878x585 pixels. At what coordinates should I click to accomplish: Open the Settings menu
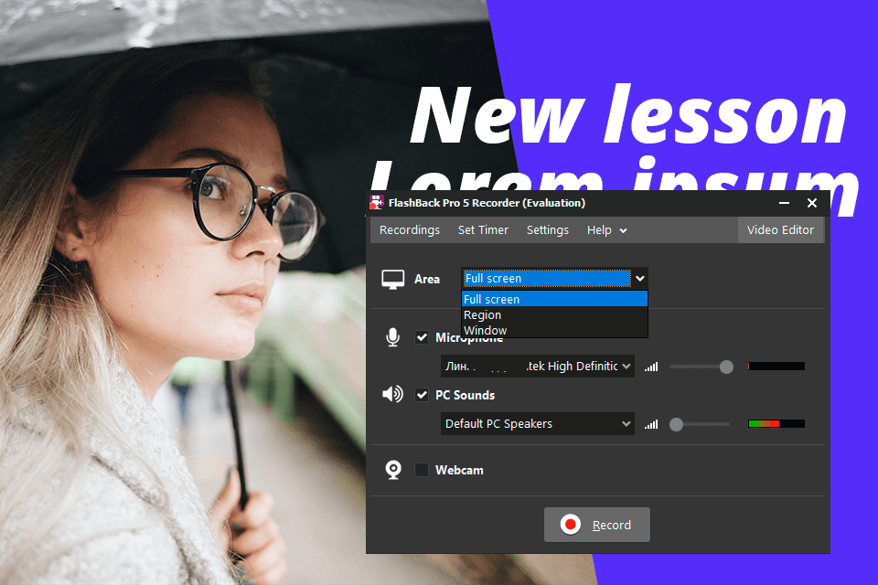pyautogui.click(x=547, y=229)
